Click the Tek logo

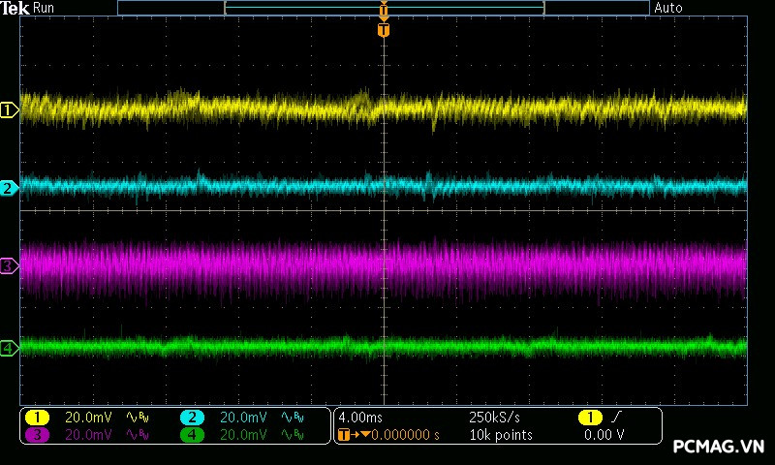[15, 8]
